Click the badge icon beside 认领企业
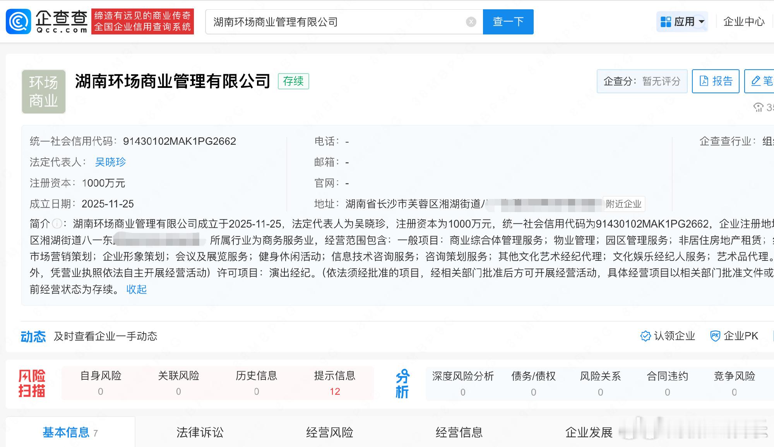This screenshot has height=447, width=774. (645, 336)
